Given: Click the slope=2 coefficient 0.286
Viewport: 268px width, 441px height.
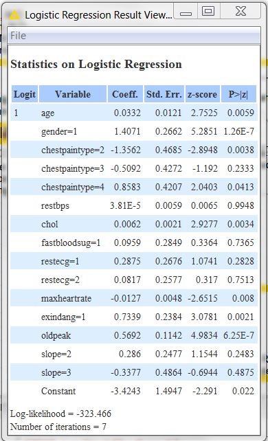Looking at the screenshot, I should [130, 354].
